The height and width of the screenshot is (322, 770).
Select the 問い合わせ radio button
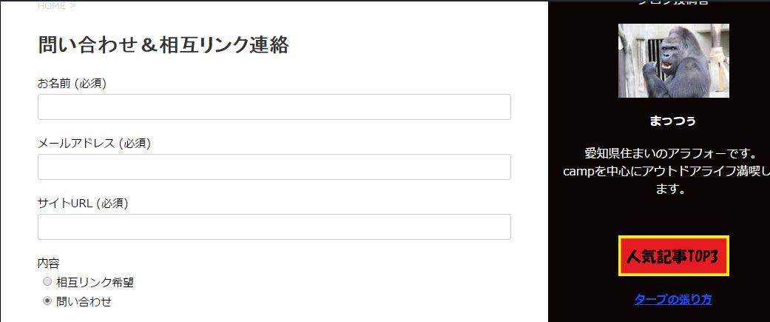[47, 301]
